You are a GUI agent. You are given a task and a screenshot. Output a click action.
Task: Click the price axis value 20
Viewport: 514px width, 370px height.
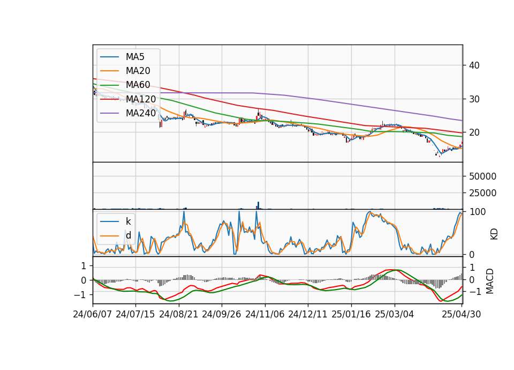[474, 132]
